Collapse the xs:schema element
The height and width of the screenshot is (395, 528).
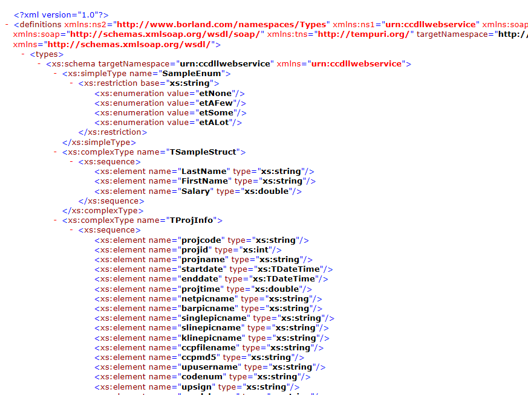point(40,64)
